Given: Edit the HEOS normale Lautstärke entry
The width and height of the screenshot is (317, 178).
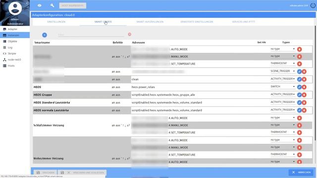Looking at the screenshot, I should (299, 110).
